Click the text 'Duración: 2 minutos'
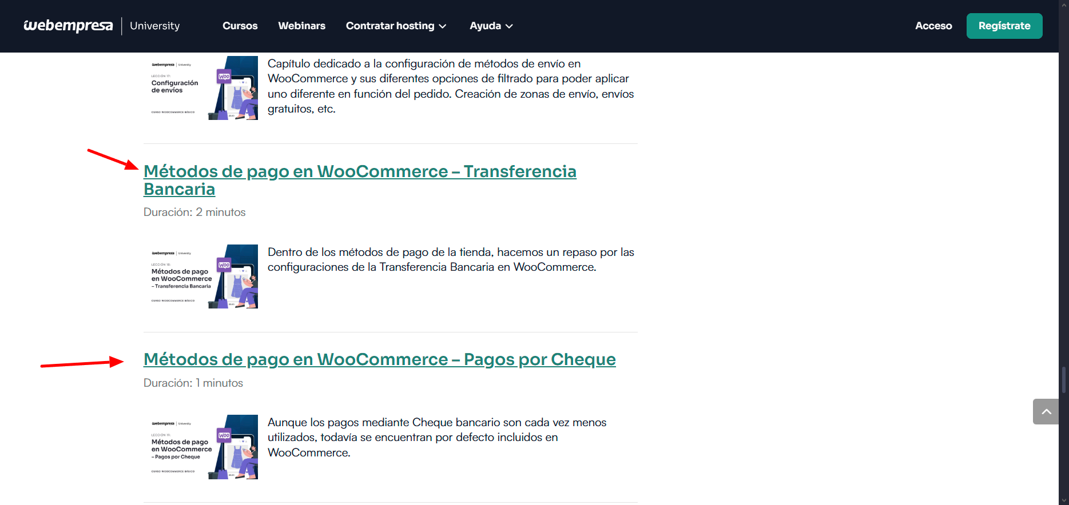 pos(194,212)
